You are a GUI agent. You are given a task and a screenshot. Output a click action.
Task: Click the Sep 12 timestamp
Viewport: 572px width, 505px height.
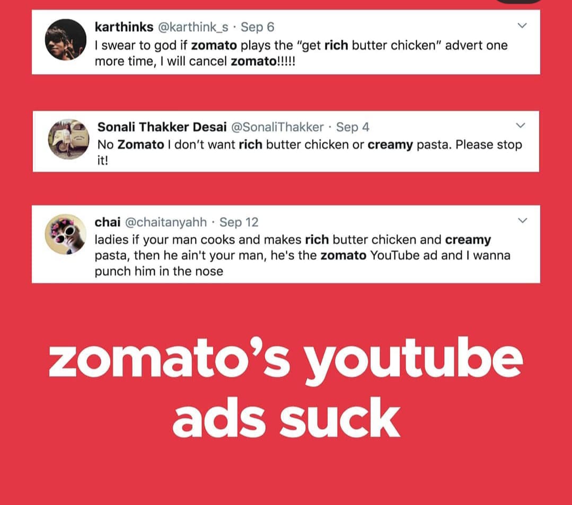point(239,222)
